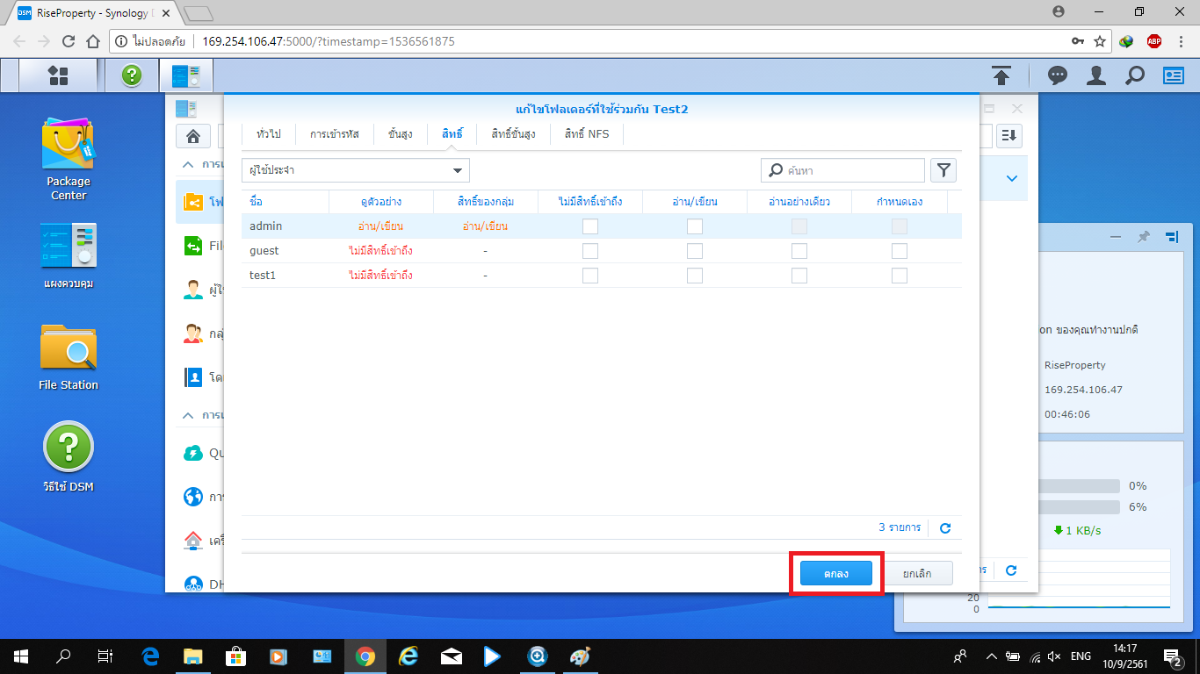Click the filter funnel icon

tap(943, 170)
